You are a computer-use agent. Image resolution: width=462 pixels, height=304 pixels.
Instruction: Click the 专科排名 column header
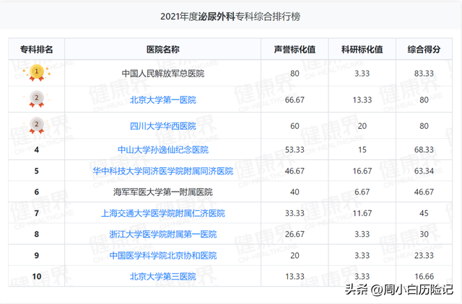point(37,50)
